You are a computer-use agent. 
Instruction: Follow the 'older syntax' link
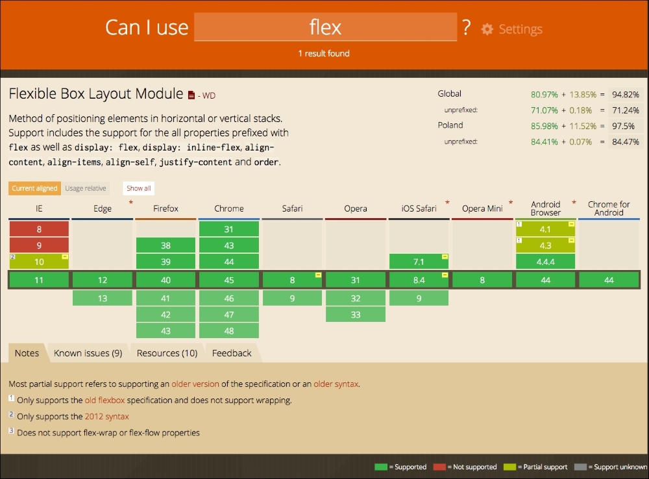tap(336, 384)
